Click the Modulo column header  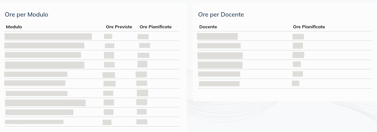[14, 27]
